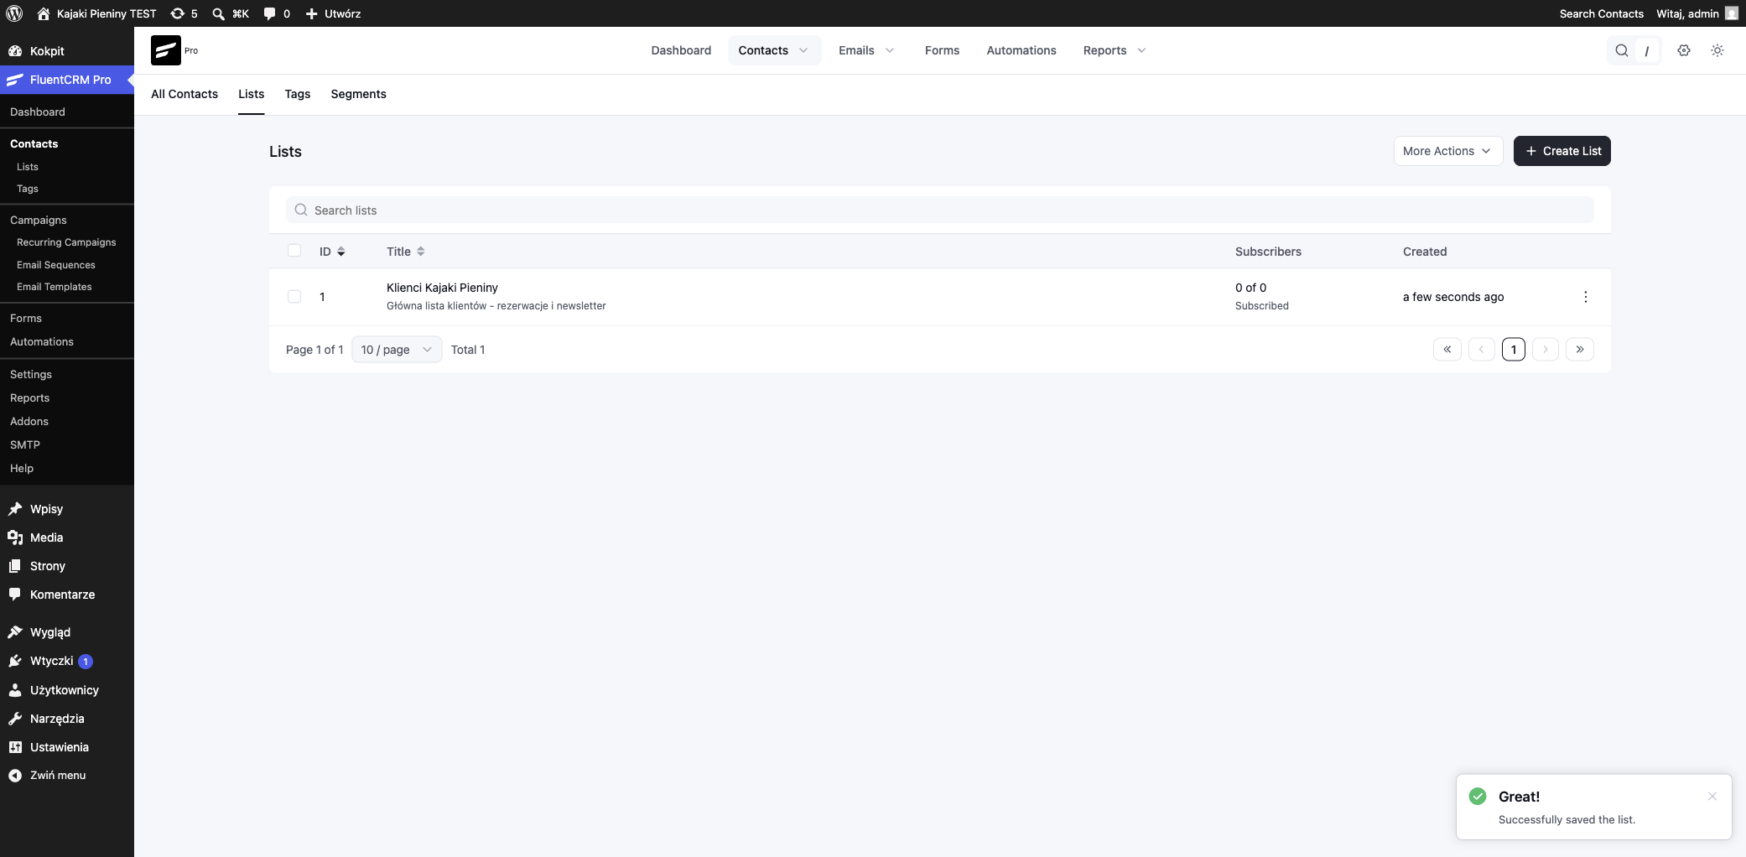Click the Kokpit dashboard icon in sidebar
This screenshot has width=1746, height=857.
coord(15,51)
